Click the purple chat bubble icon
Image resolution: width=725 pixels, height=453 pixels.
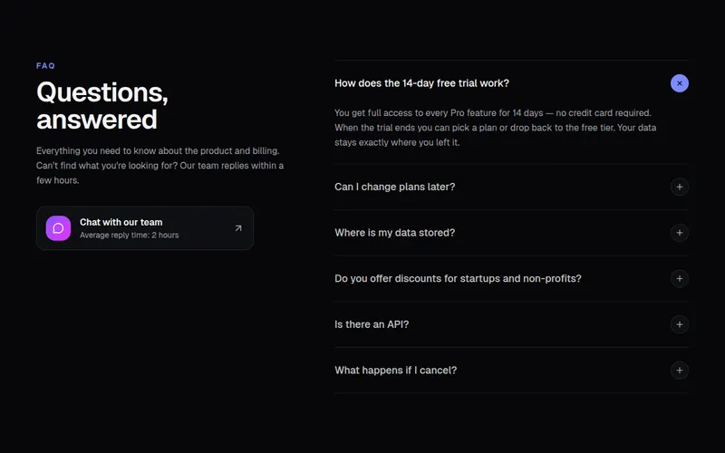pos(58,228)
